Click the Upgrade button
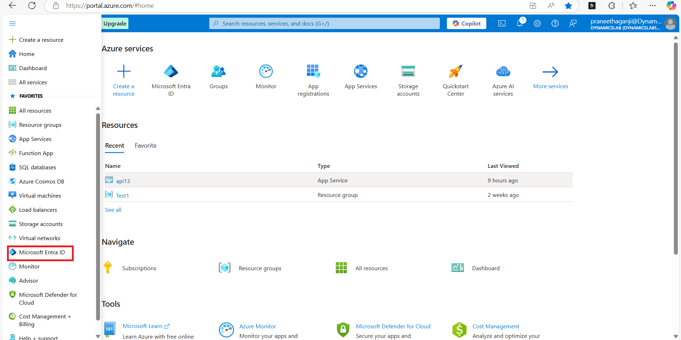Image resolution: width=681 pixels, height=340 pixels. tap(115, 23)
